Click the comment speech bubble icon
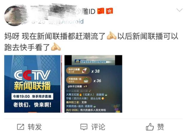The height and width of the screenshot is (137, 185). click(x=84, y=127)
